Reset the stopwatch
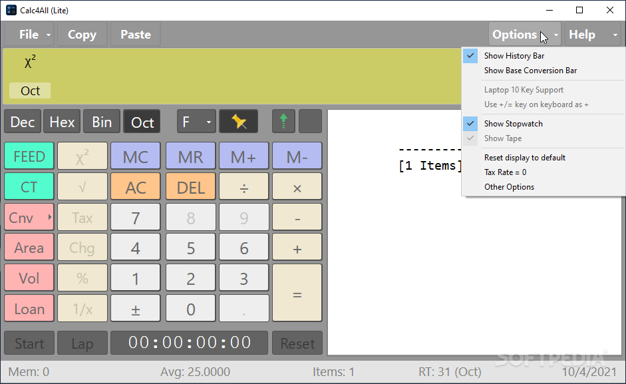626x384 pixels. (x=297, y=343)
